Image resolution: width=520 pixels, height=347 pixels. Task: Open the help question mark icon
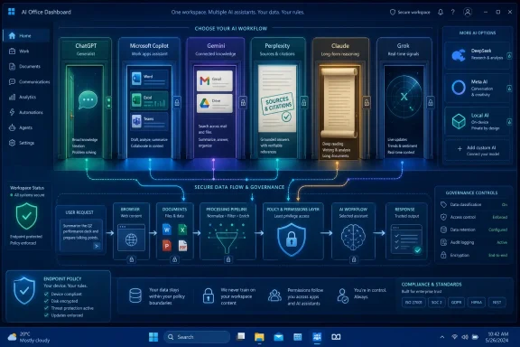point(453,13)
